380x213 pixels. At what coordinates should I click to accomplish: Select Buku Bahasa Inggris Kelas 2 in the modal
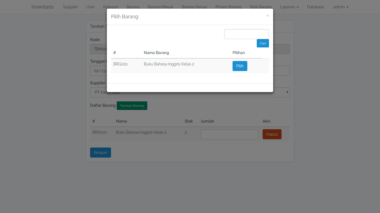pyautogui.click(x=169, y=64)
